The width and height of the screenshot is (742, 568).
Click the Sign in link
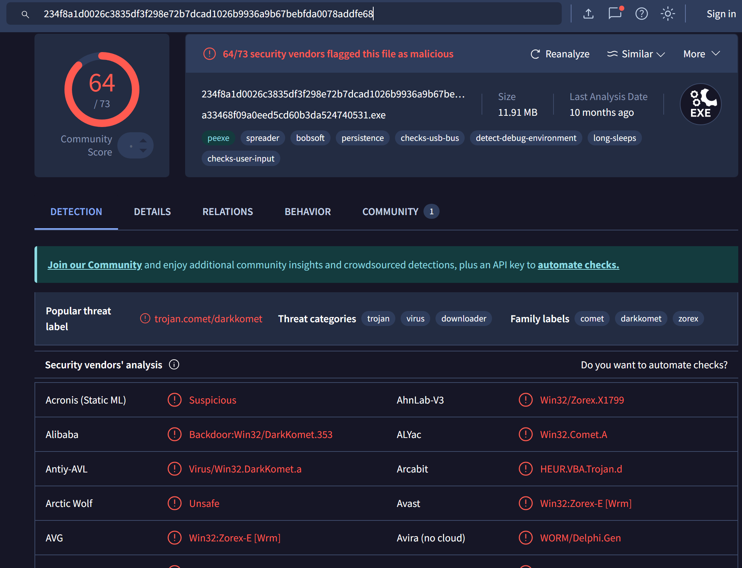721,14
